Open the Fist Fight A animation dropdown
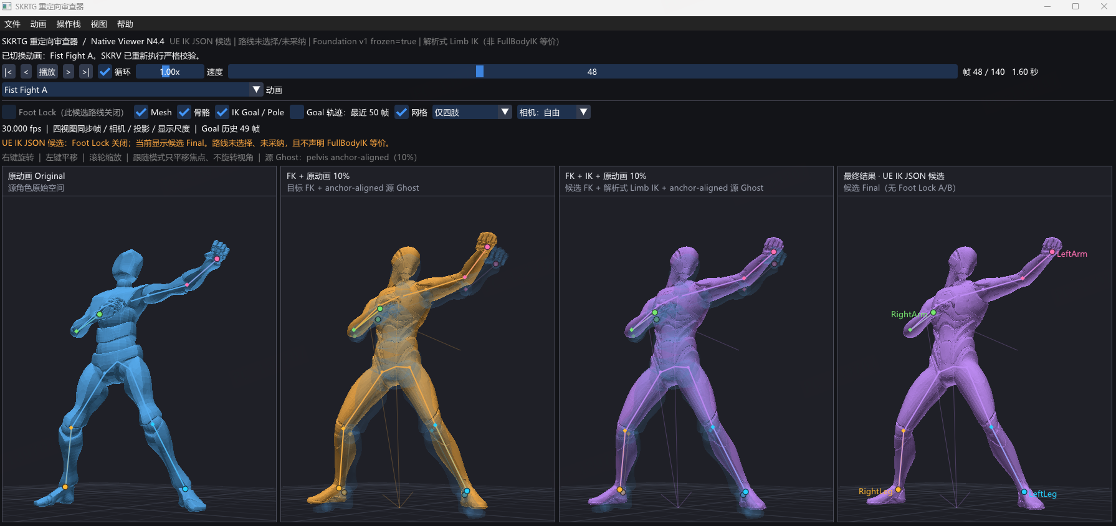This screenshot has width=1116, height=526. click(x=132, y=90)
